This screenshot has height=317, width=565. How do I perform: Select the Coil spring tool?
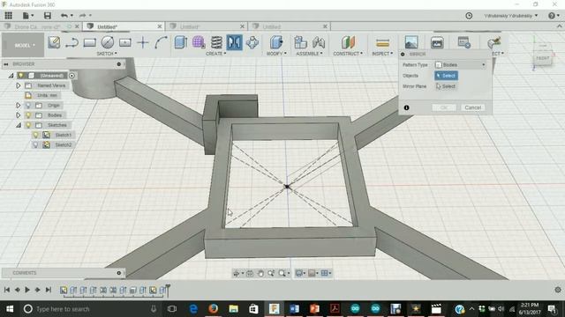[216, 42]
